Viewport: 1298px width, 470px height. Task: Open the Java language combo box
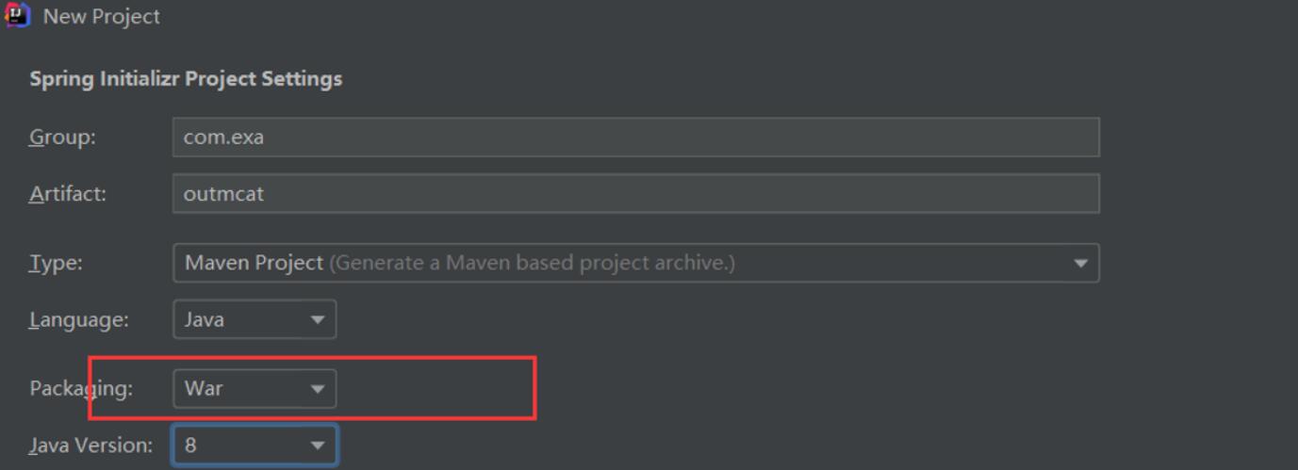point(255,320)
